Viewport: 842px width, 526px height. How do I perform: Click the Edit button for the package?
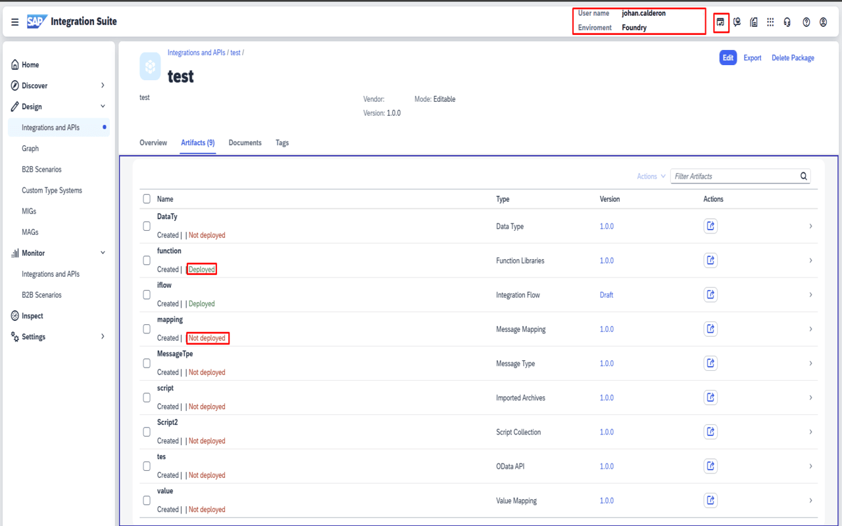point(728,58)
